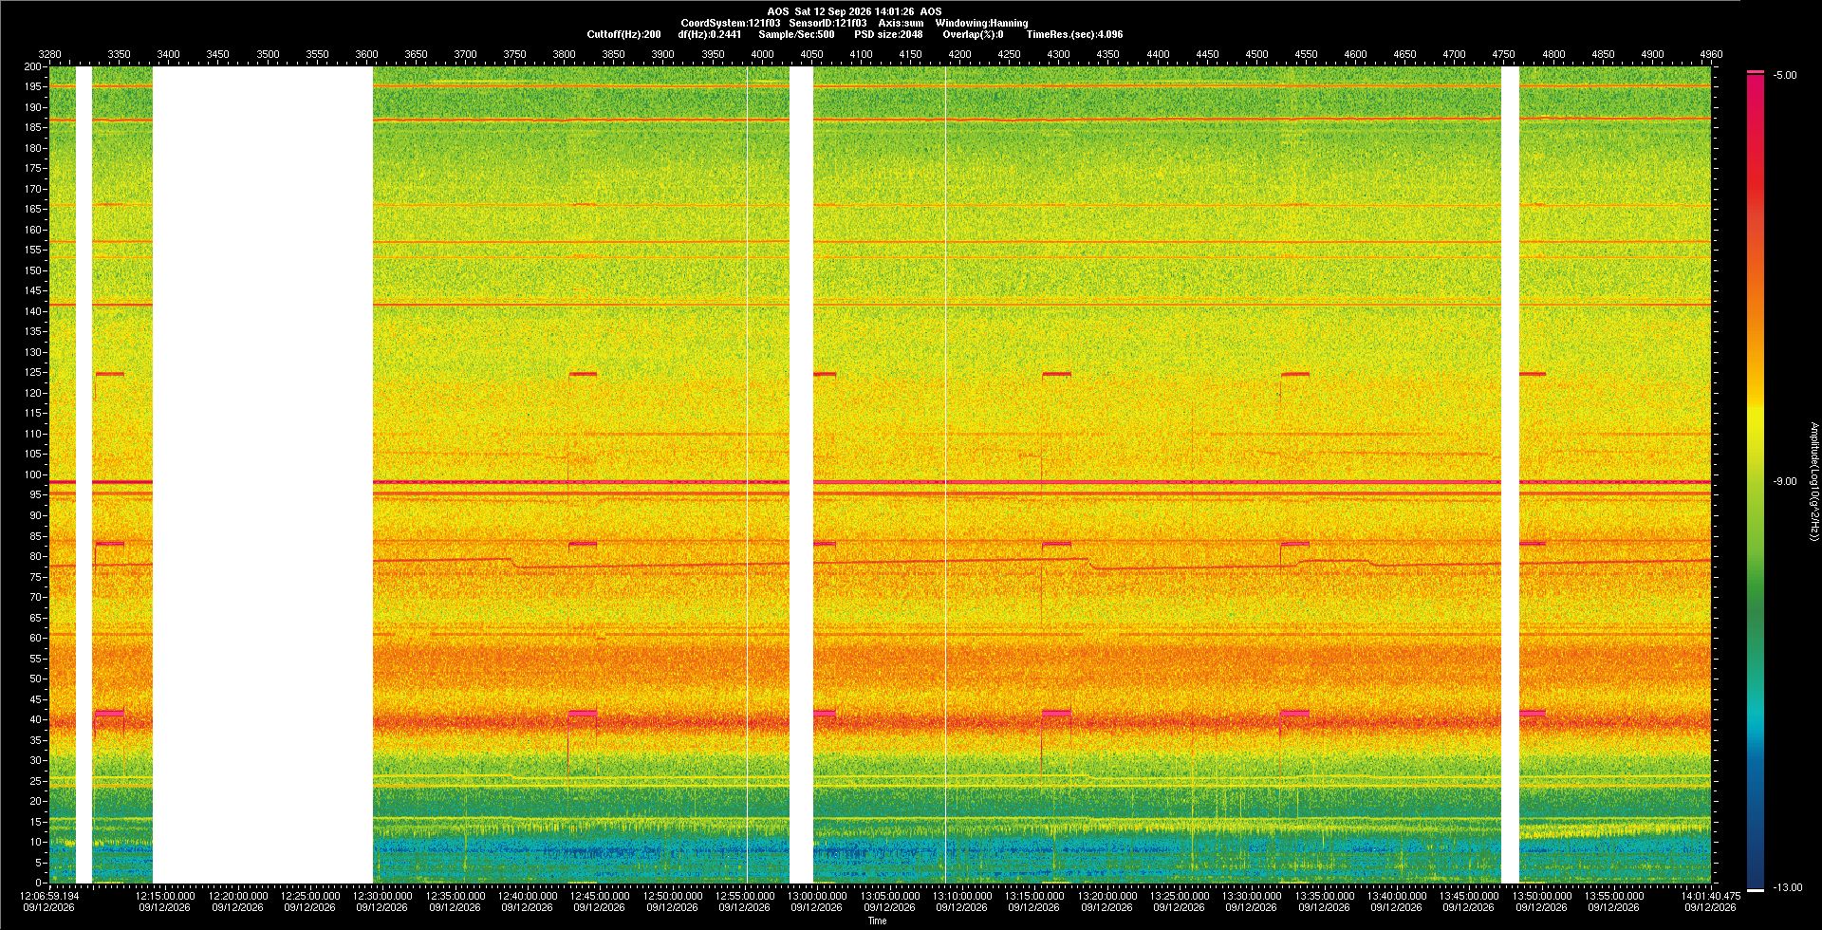The height and width of the screenshot is (930, 1822).
Task: Click the Amplitude colorbar axis title
Action: pos(1813,482)
